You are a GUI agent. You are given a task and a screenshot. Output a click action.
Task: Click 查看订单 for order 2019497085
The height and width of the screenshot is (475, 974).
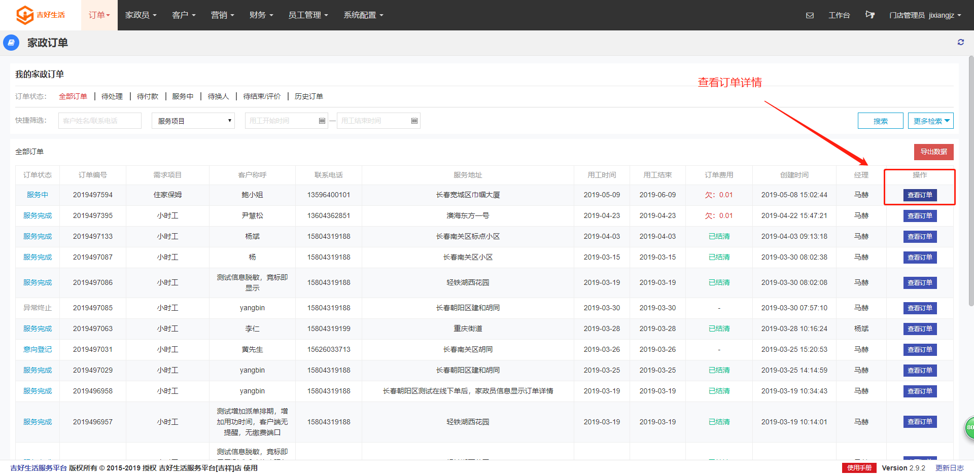(920, 308)
